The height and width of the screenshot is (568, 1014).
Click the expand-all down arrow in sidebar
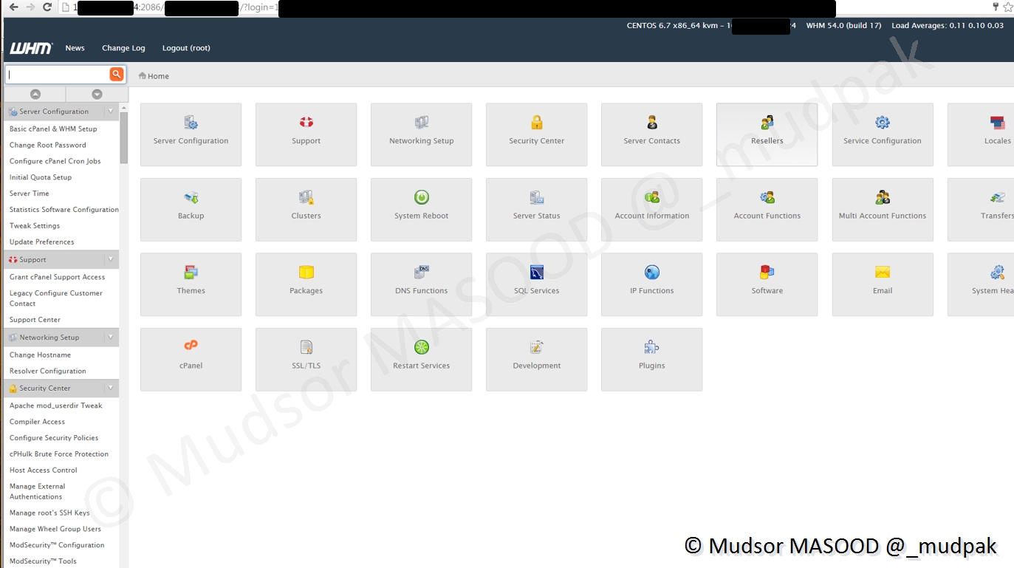tap(97, 94)
